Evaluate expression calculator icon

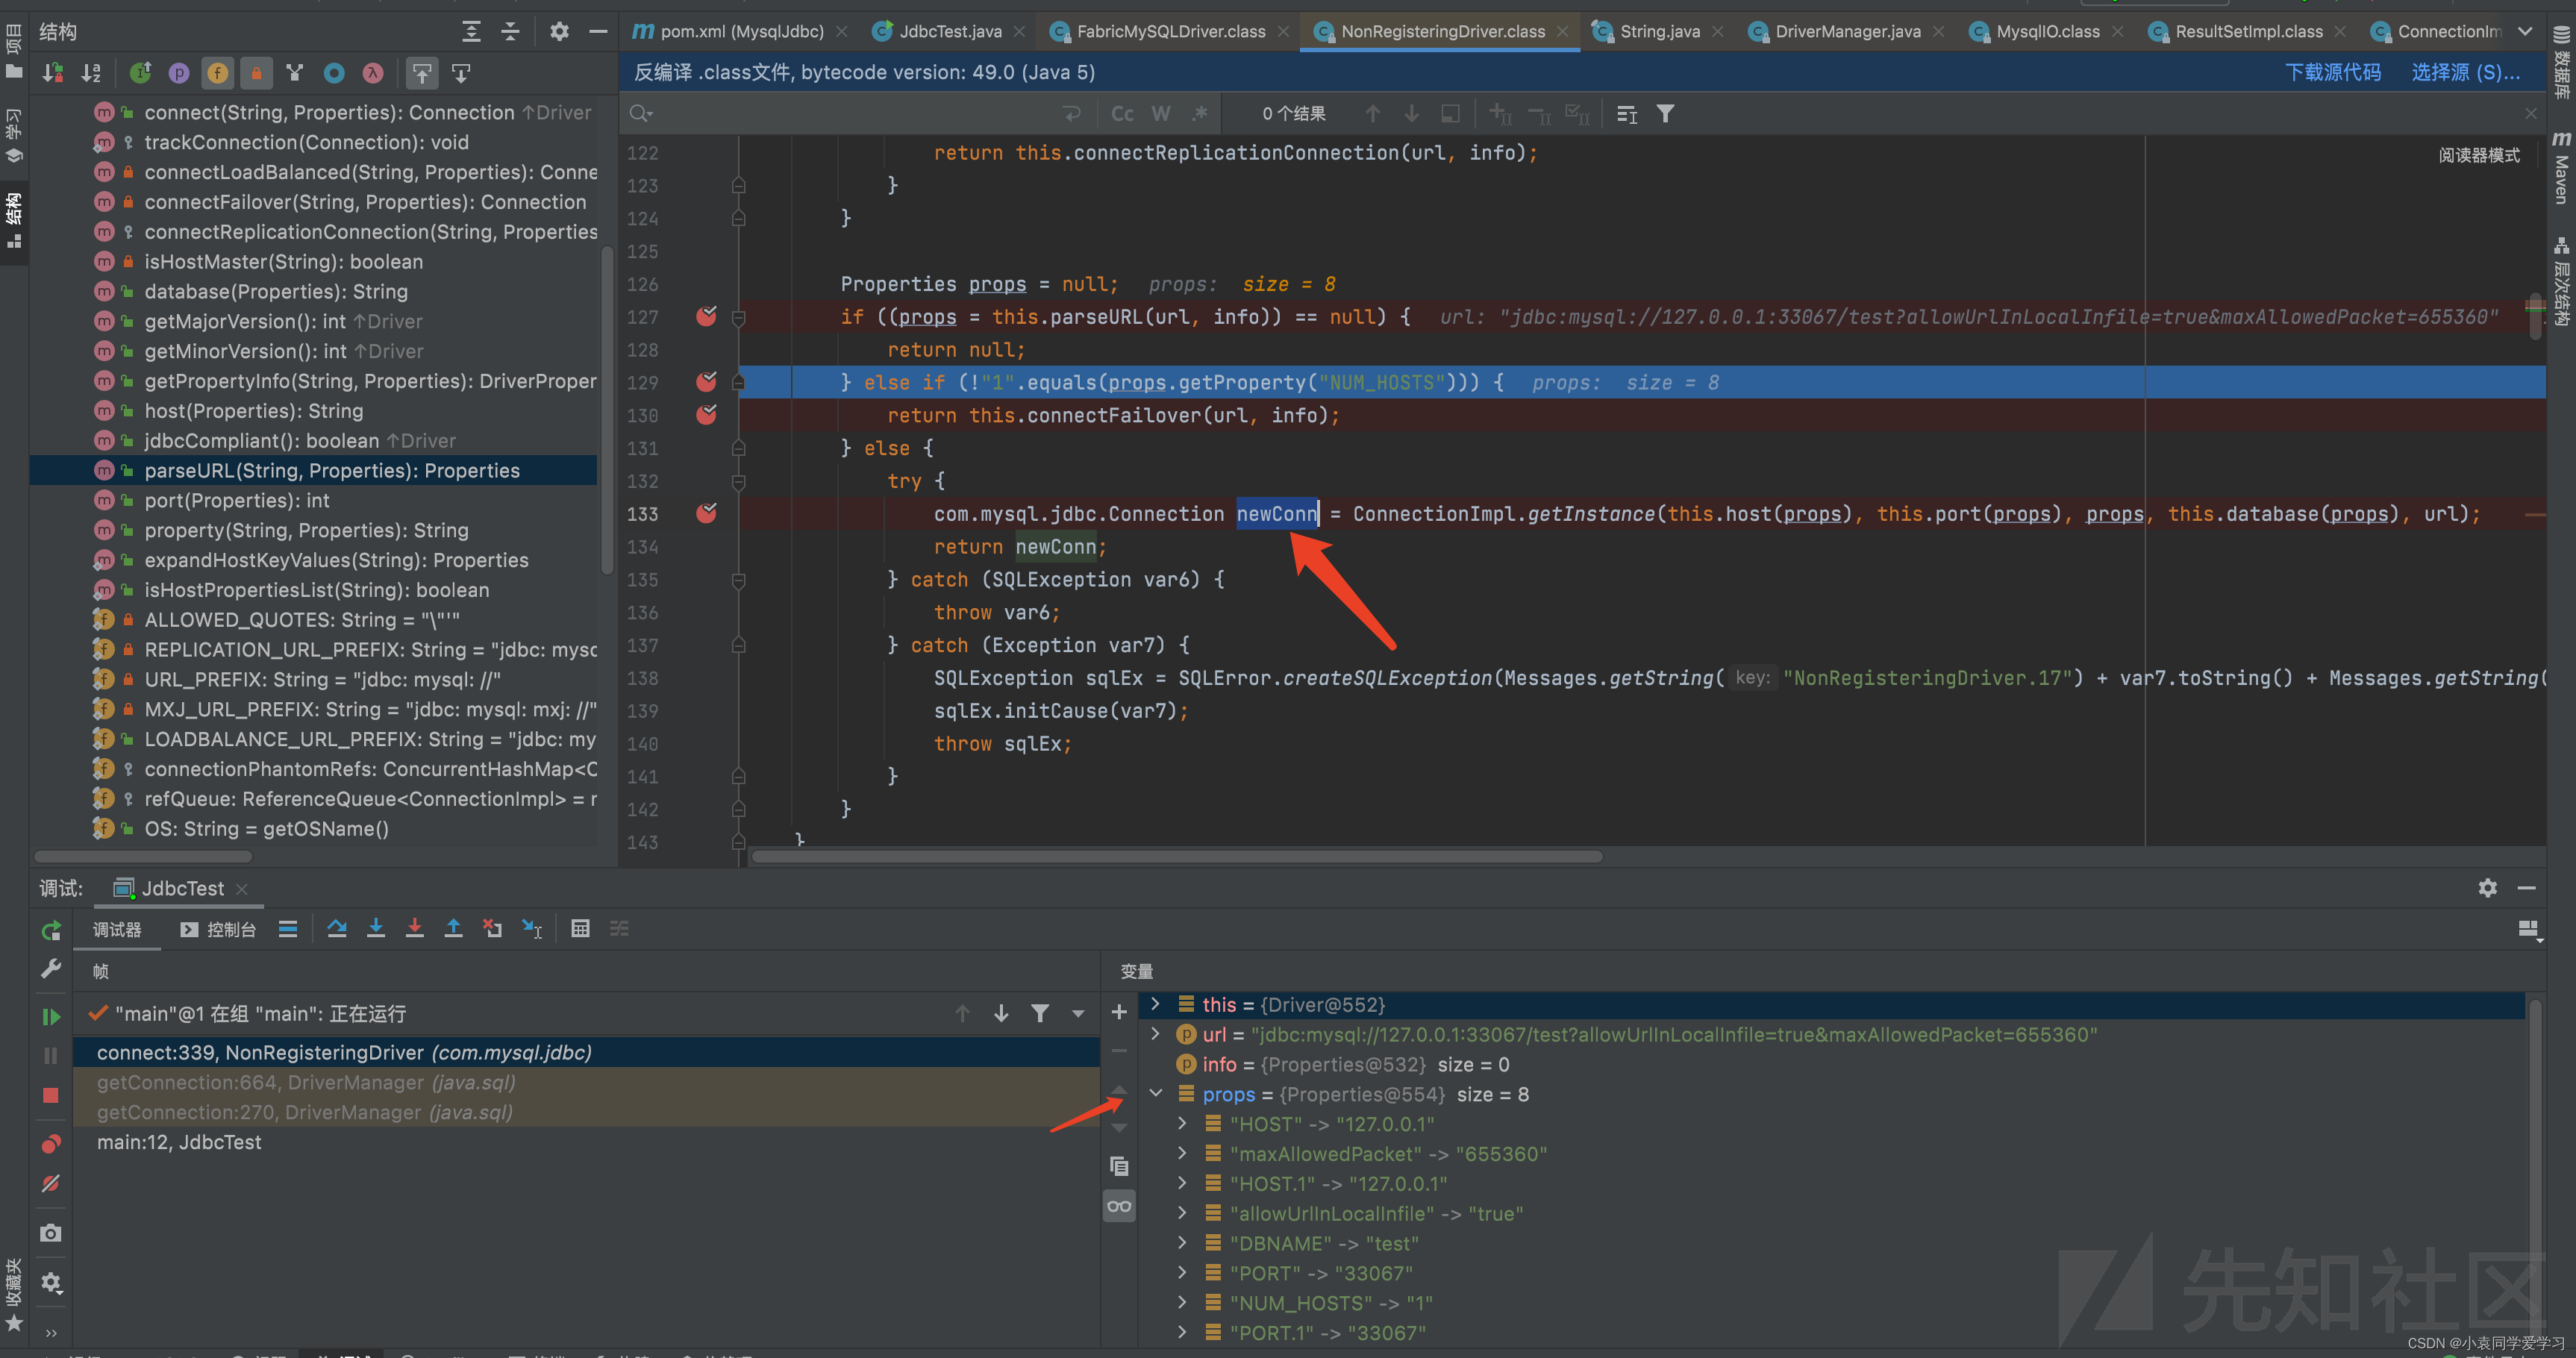[580, 929]
